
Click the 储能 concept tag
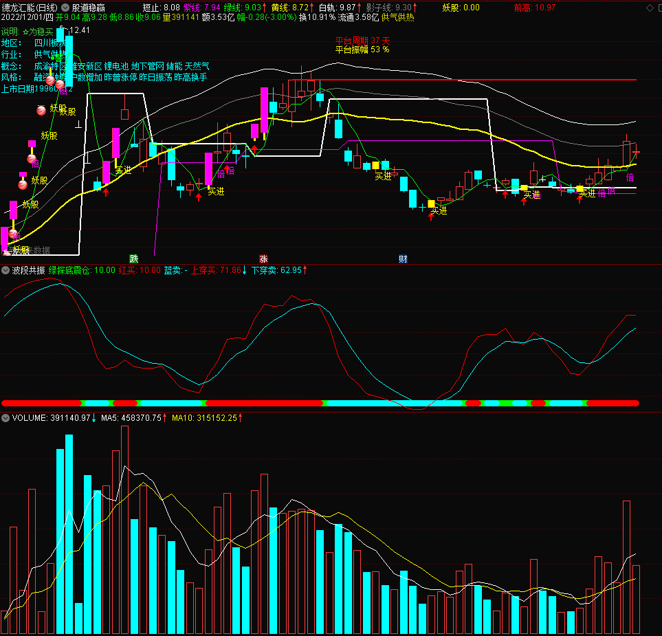pyautogui.click(x=175, y=66)
